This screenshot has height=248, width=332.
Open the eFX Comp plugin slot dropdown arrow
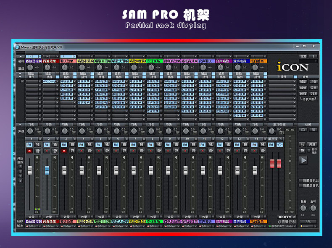[57, 81]
